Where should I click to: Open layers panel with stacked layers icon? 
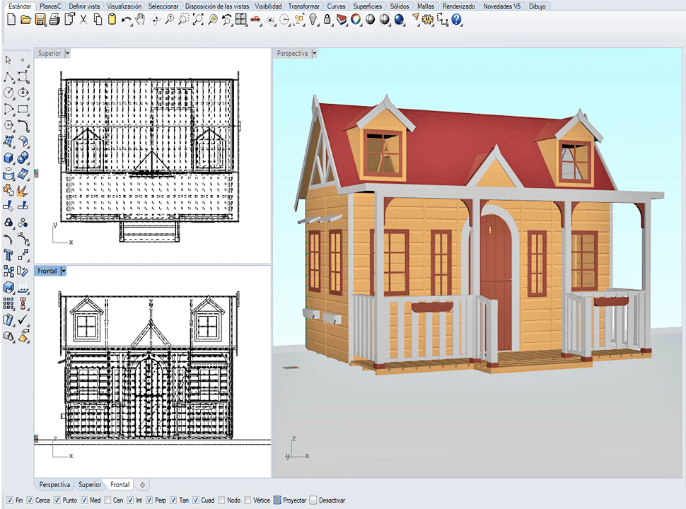coord(342,19)
